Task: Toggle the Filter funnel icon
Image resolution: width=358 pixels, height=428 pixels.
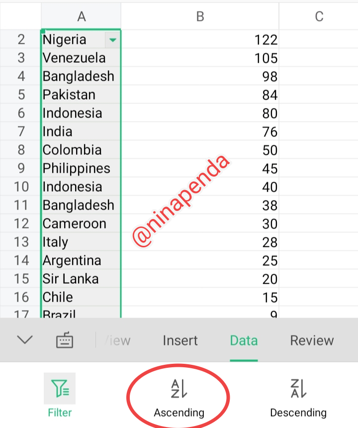Action: 60,389
